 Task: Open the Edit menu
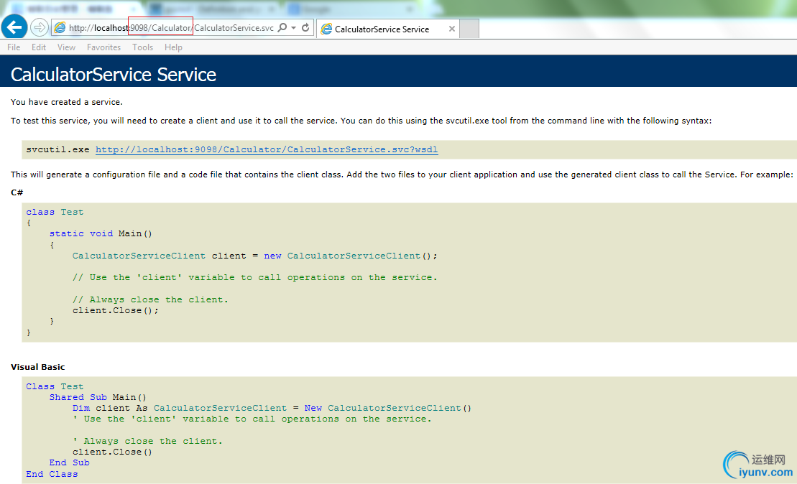click(x=39, y=47)
